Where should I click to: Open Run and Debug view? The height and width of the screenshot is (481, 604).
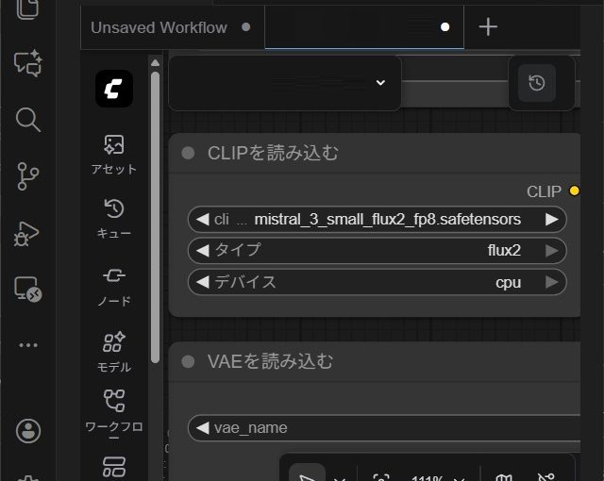click(26, 234)
